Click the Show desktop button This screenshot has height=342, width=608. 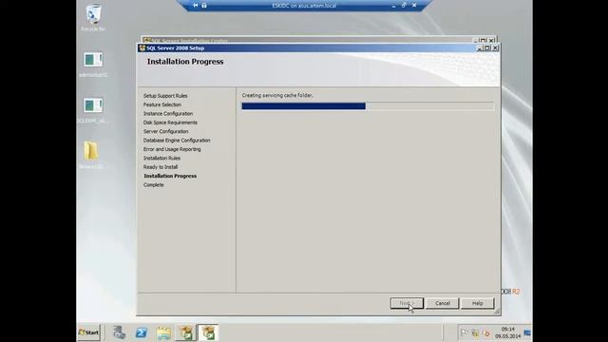point(527,332)
